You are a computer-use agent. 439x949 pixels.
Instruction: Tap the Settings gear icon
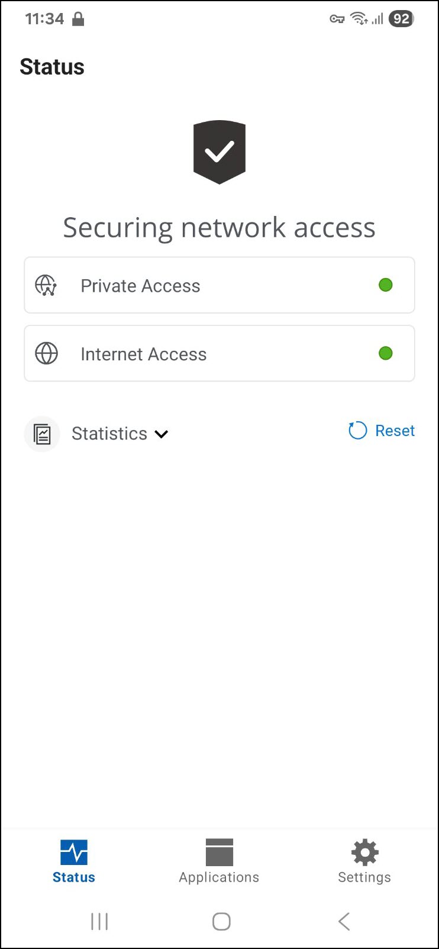click(x=364, y=853)
